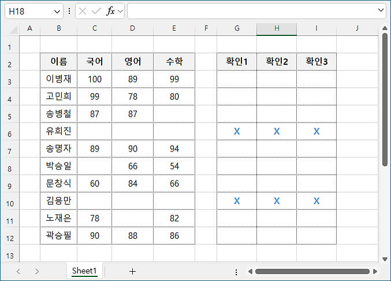391x281 pixels.
Task: Add a new sheet with plus icon
Action: pyautogui.click(x=132, y=271)
